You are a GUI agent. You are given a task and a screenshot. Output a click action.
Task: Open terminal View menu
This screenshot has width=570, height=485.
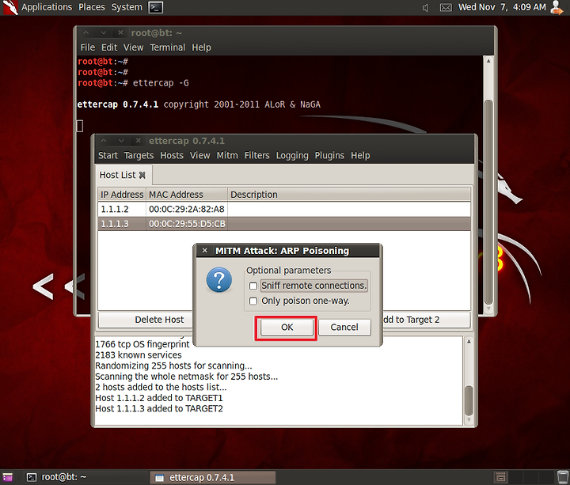(133, 47)
